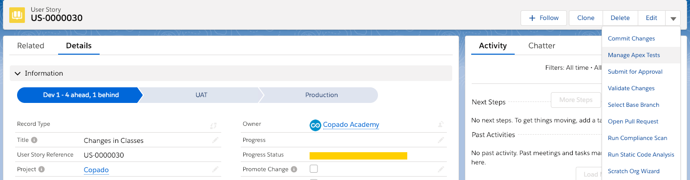This screenshot has height=180, width=690.
Task: Click the edit pencil beside Promote Change
Action: pyautogui.click(x=441, y=169)
